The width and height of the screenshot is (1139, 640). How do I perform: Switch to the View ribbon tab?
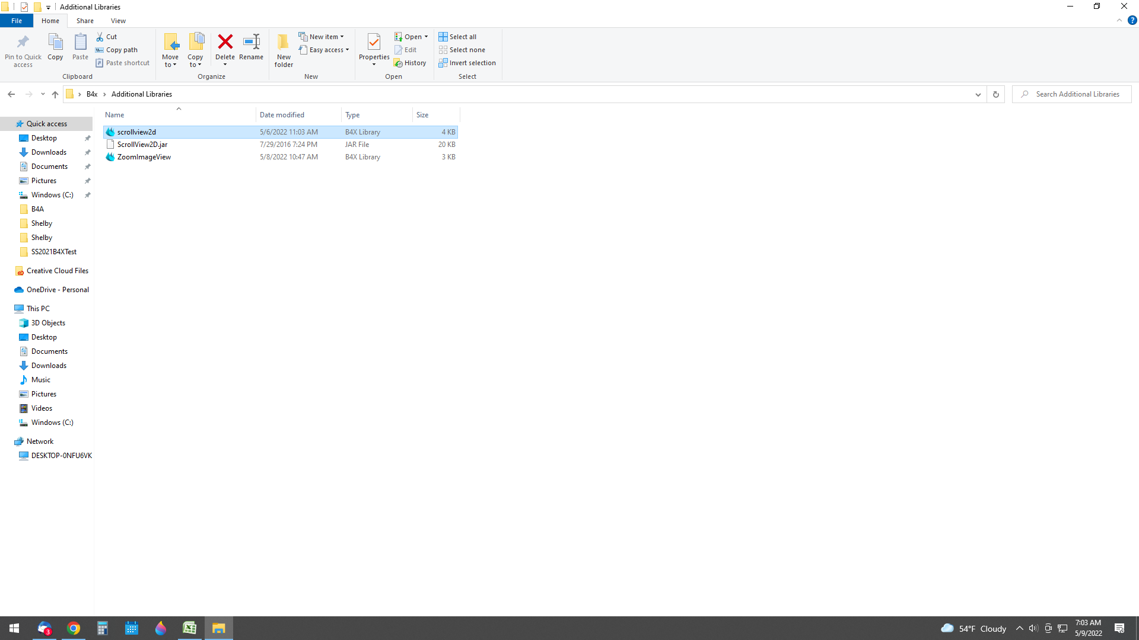[x=118, y=21]
